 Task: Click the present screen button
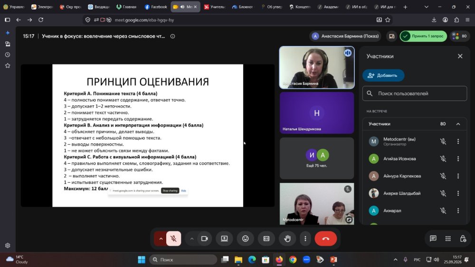click(224, 239)
